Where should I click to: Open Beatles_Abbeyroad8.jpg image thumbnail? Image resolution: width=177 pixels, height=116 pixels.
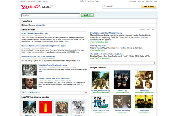tap(100, 80)
